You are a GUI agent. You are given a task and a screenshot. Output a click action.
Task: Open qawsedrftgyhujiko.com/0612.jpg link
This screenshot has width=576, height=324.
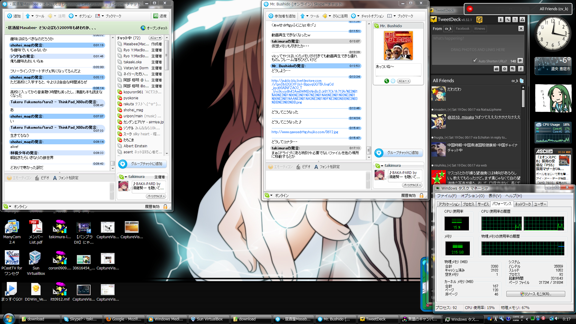click(x=305, y=132)
